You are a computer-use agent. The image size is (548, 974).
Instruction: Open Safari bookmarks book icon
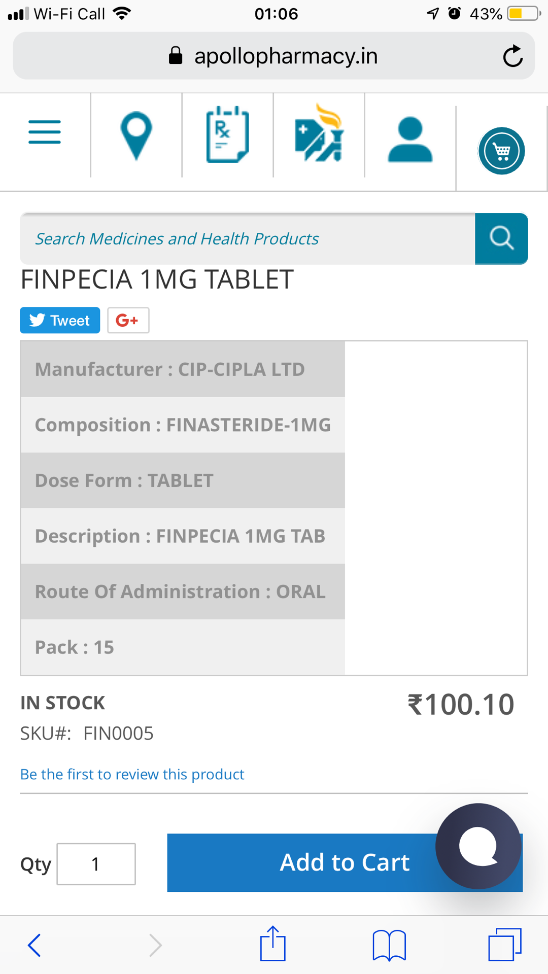point(389,945)
